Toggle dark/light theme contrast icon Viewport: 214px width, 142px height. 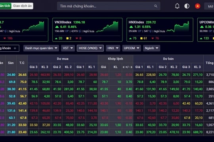pyautogui.click(x=187, y=6)
